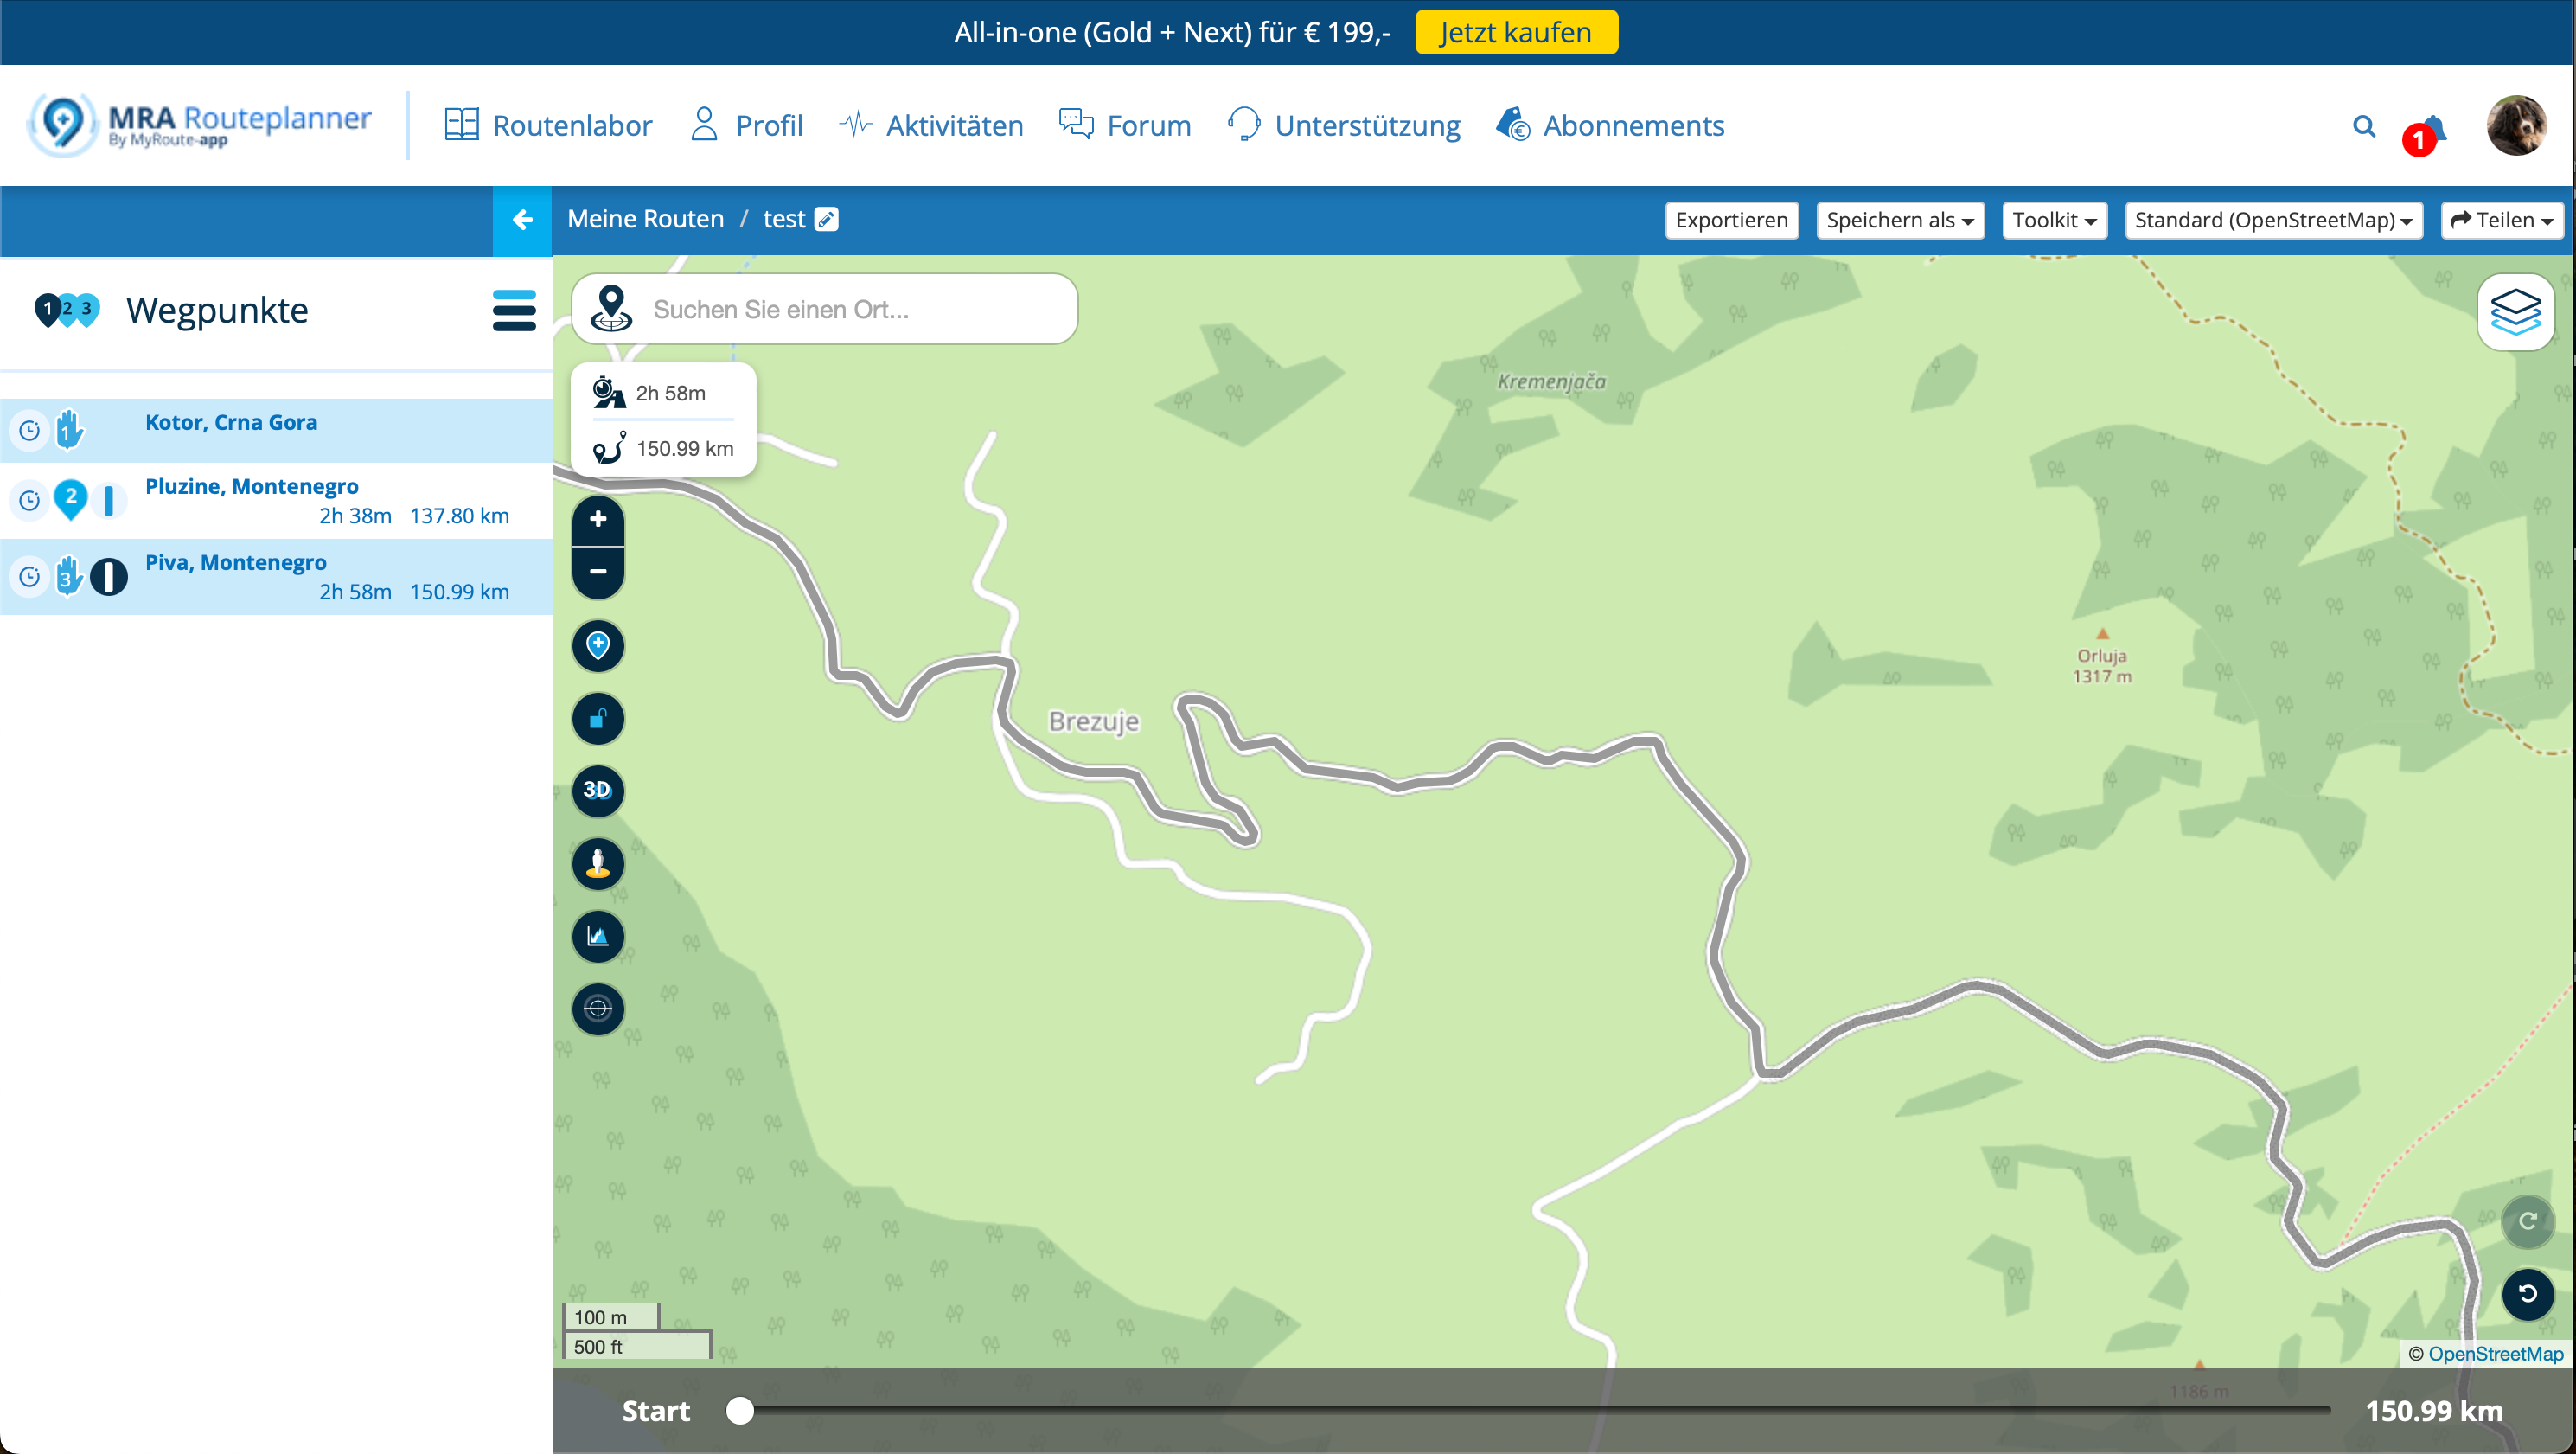Click the route position slider handle

click(740, 1411)
